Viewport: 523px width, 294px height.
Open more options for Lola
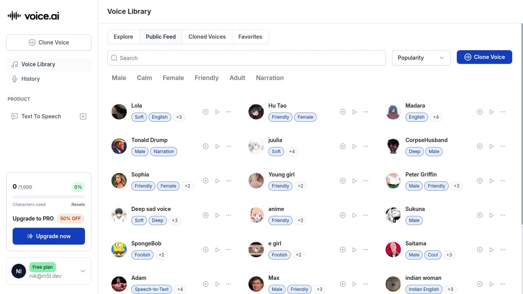pos(229,112)
